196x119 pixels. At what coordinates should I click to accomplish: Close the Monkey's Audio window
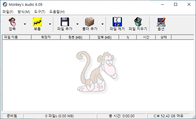pos(189,4)
